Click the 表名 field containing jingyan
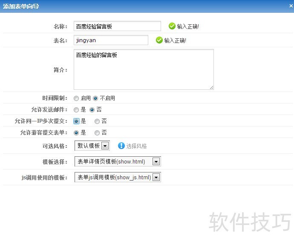Screen dimensions: 294x244 click(111, 40)
